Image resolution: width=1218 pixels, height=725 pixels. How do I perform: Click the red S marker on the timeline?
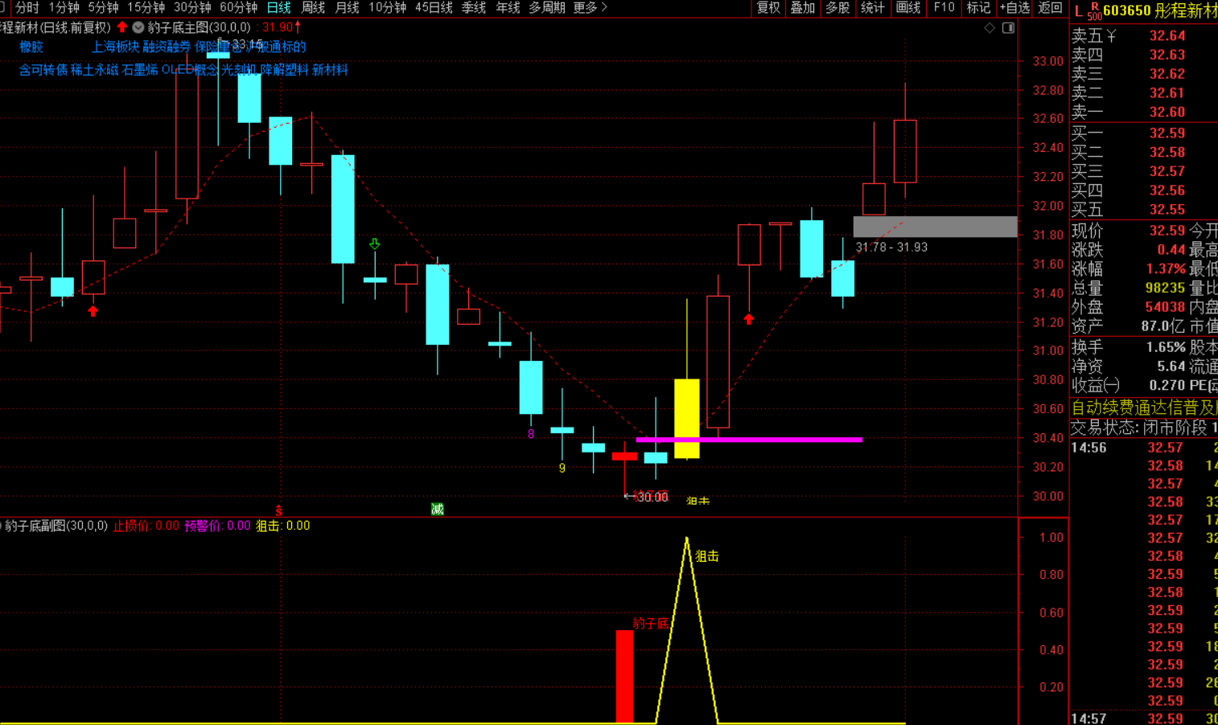[x=279, y=510]
